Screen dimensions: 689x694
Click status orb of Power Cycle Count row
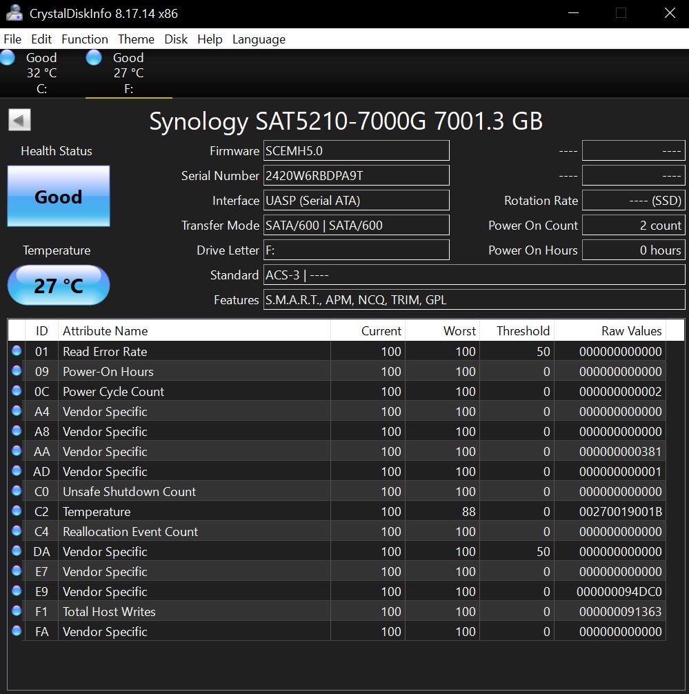point(17,390)
